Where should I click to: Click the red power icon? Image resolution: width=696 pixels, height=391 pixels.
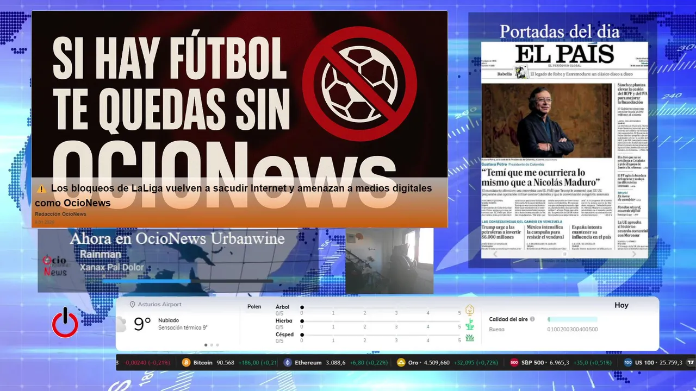(65, 323)
